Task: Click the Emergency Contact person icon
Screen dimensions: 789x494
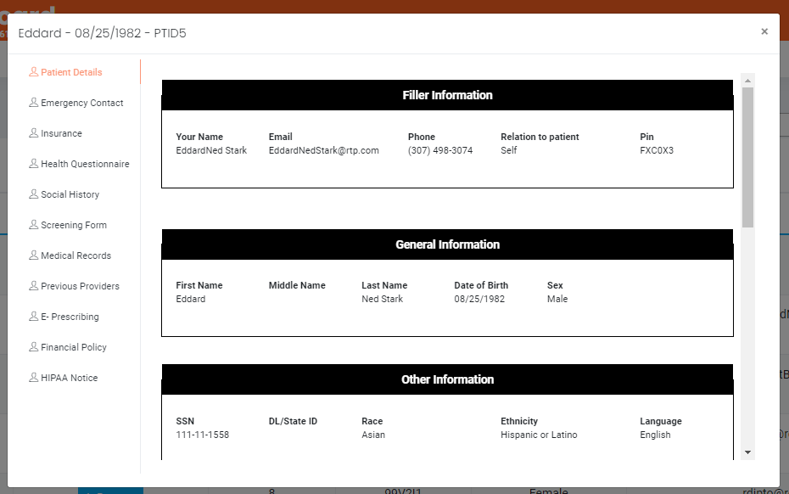Action: click(x=34, y=103)
